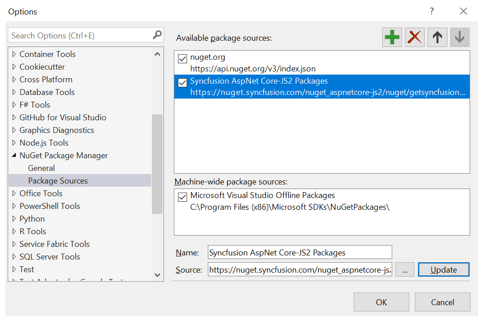Select Microsoft Visual Studio Offline Packages entry
Viewport: 490px width, 321px height.
[263, 195]
